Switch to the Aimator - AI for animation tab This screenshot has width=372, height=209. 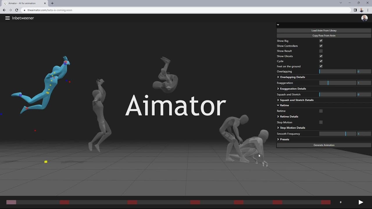(25, 3)
